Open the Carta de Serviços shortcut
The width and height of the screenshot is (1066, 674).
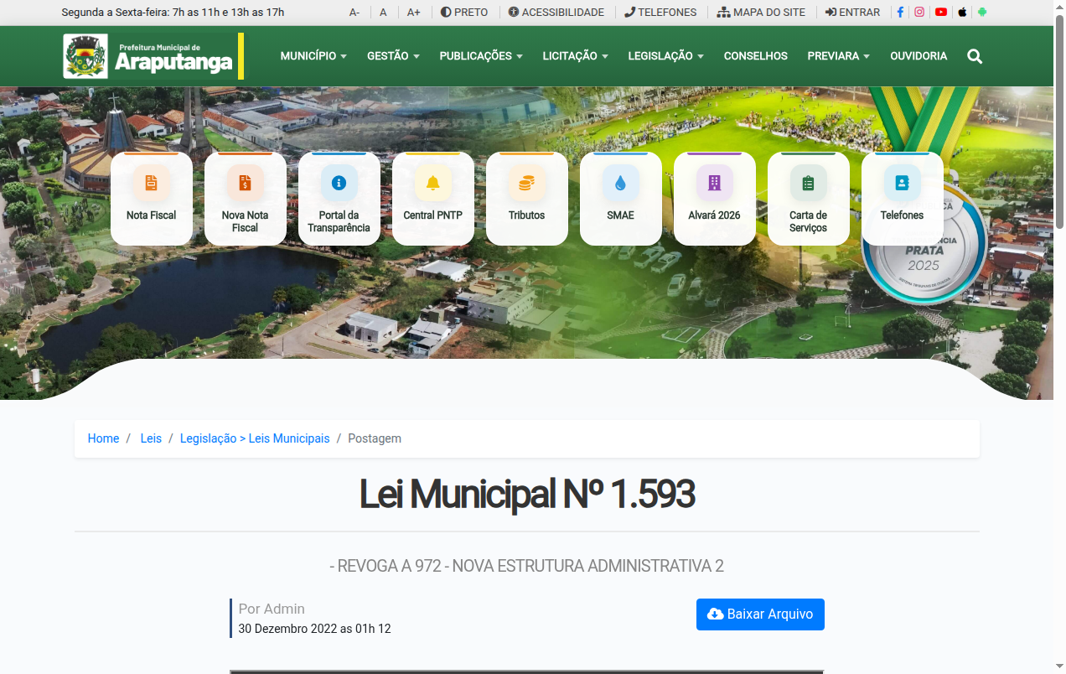tap(809, 199)
